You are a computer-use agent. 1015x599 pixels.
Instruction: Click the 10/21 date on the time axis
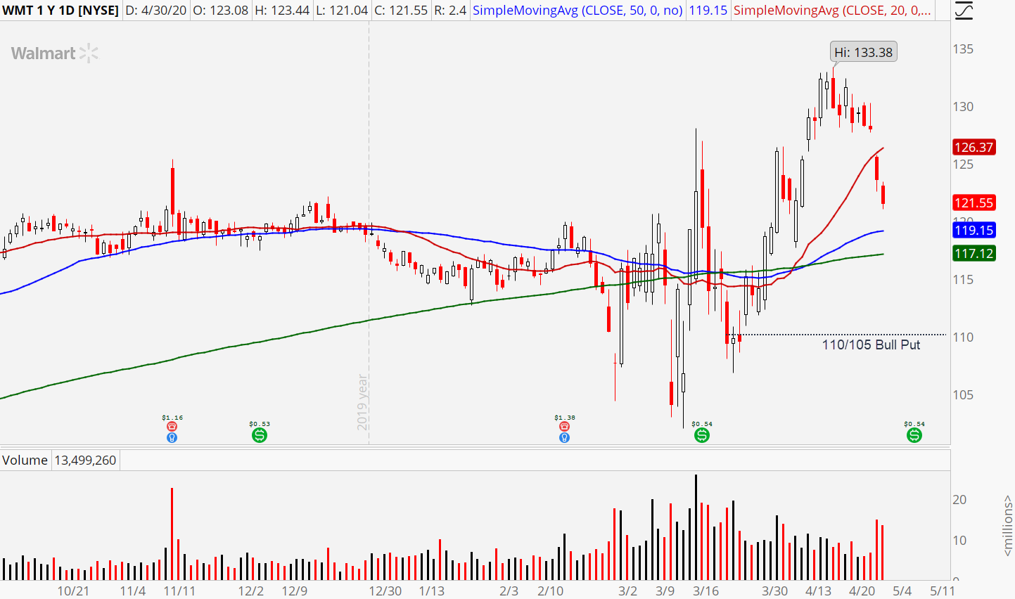click(x=73, y=591)
